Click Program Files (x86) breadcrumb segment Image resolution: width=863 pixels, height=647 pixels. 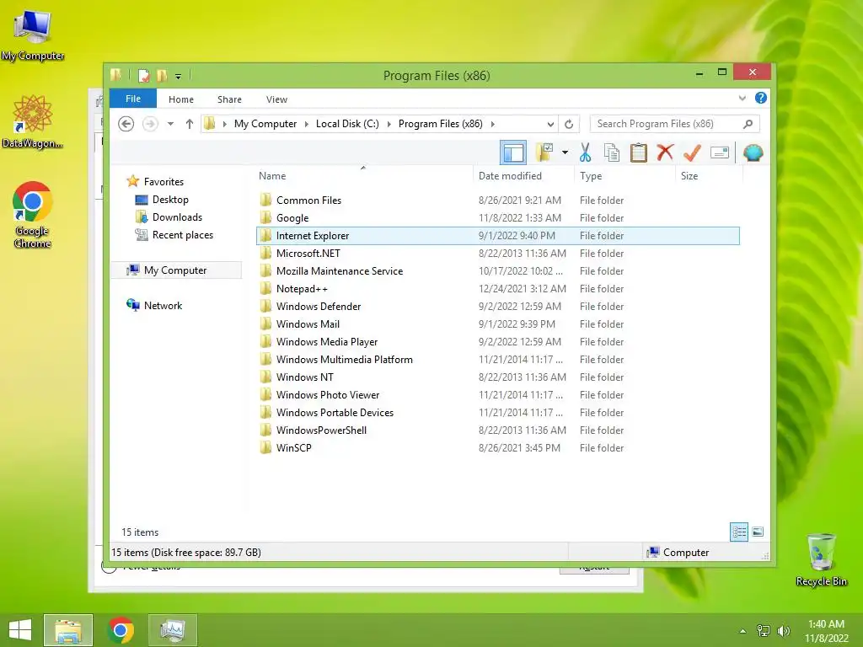click(x=440, y=124)
